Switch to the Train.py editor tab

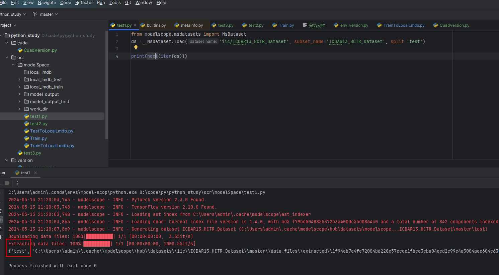click(283, 25)
